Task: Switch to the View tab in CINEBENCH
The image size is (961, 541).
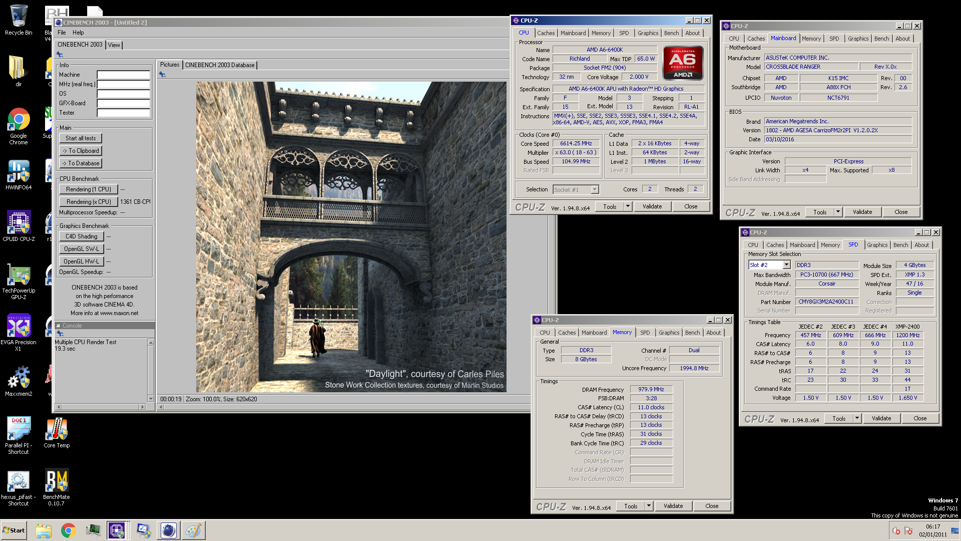Action: coord(114,45)
